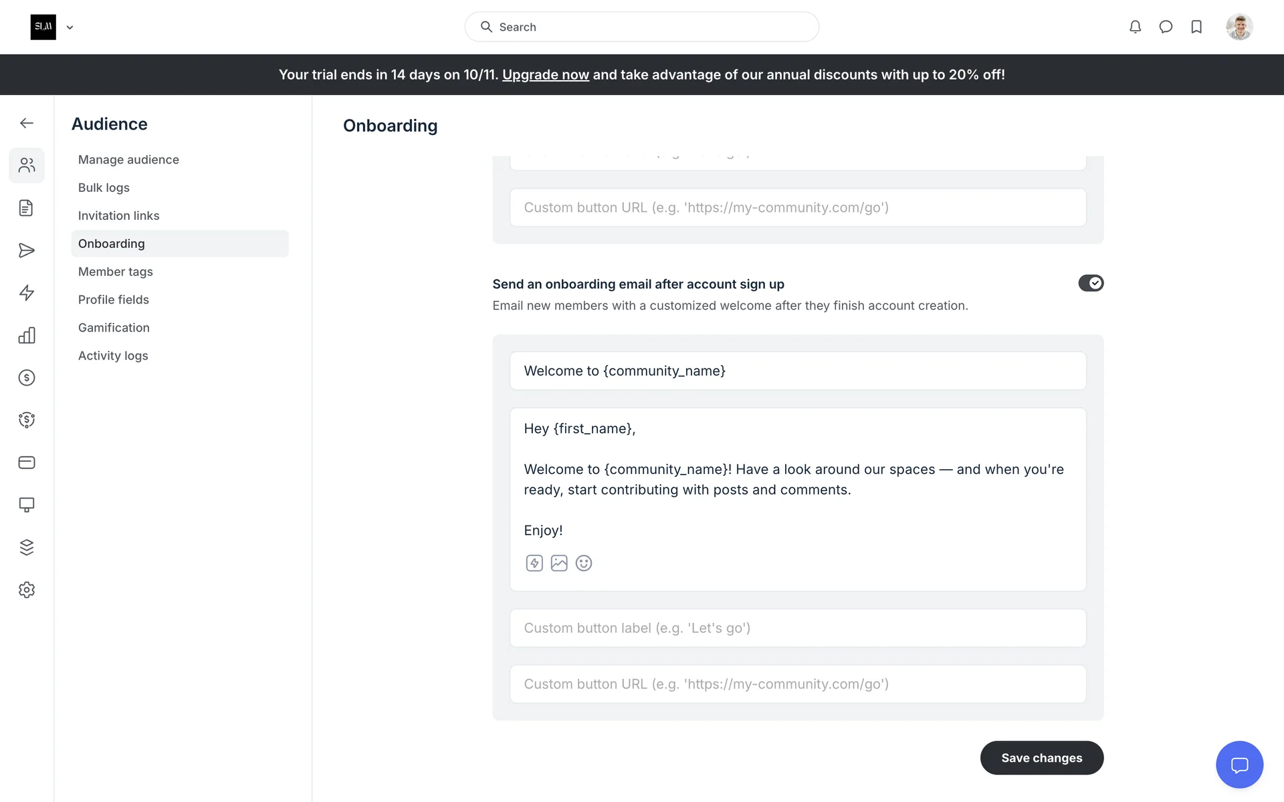Open emoji picker in email body
Screen dimensions: 1284x802
(x=584, y=563)
